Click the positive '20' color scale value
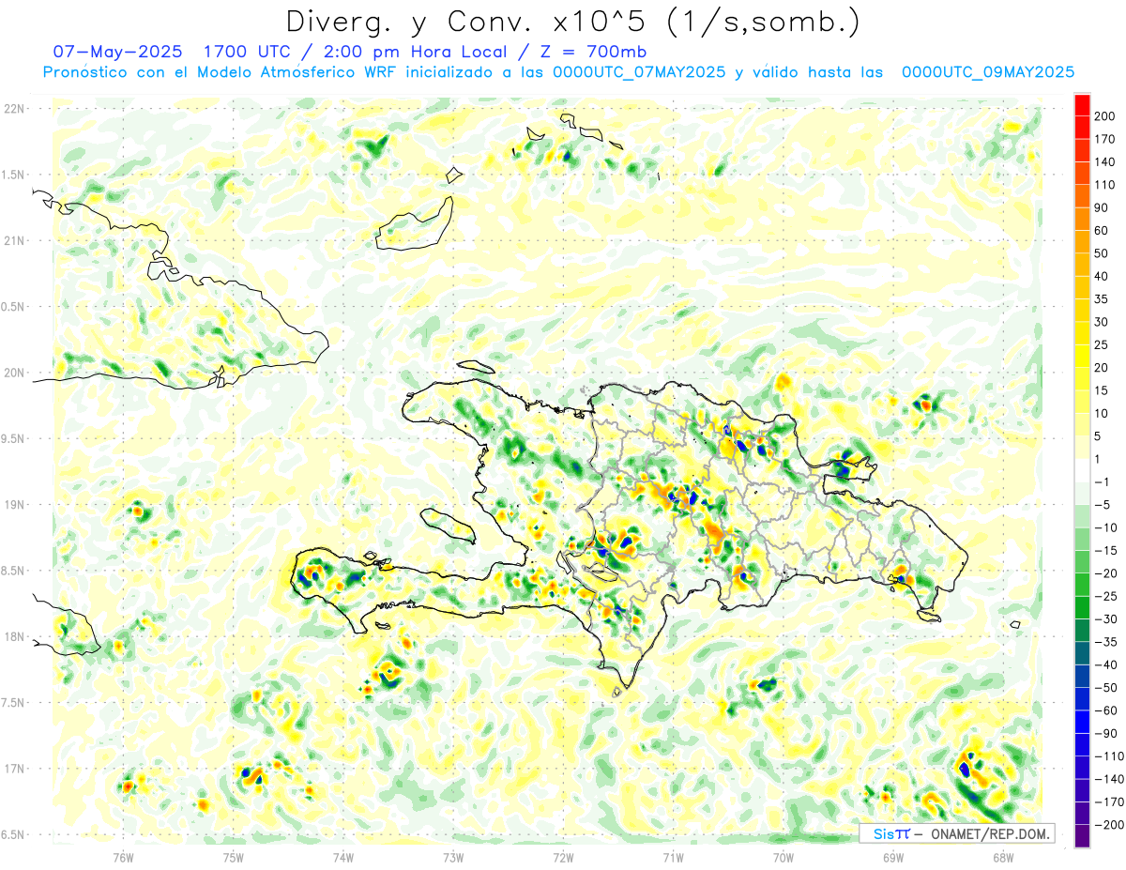The image size is (1126, 870). pos(1103,368)
